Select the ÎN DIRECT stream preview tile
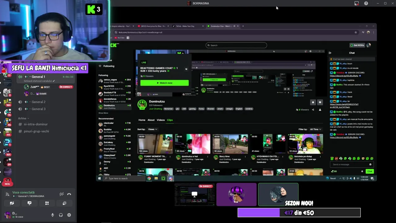 [x=195, y=195]
